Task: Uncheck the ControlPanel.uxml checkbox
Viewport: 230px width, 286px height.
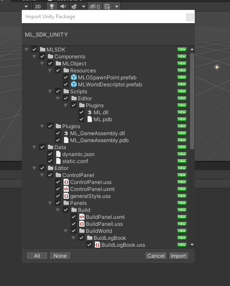Action: click(x=58, y=189)
